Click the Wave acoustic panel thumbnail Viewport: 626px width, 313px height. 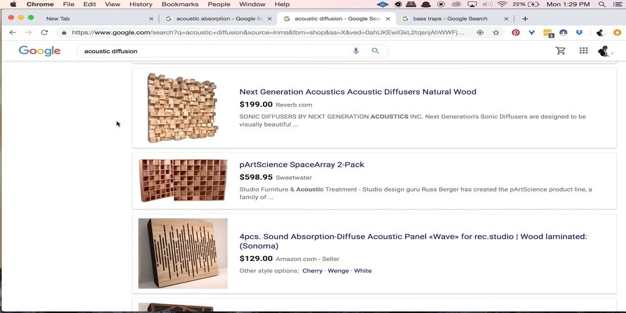tap(183, 254)
